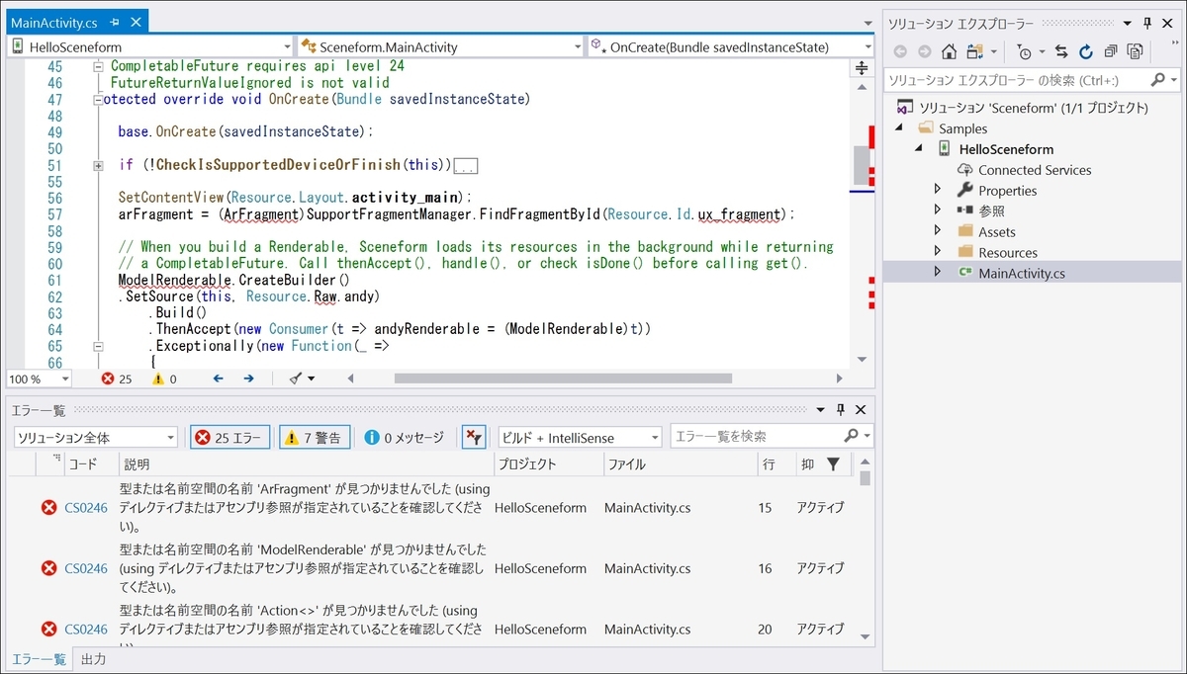The width and height of the screenshot is (1187, 674).
Task: Toggle the 7 警告 warnings filter
Action: coord(314,436)
